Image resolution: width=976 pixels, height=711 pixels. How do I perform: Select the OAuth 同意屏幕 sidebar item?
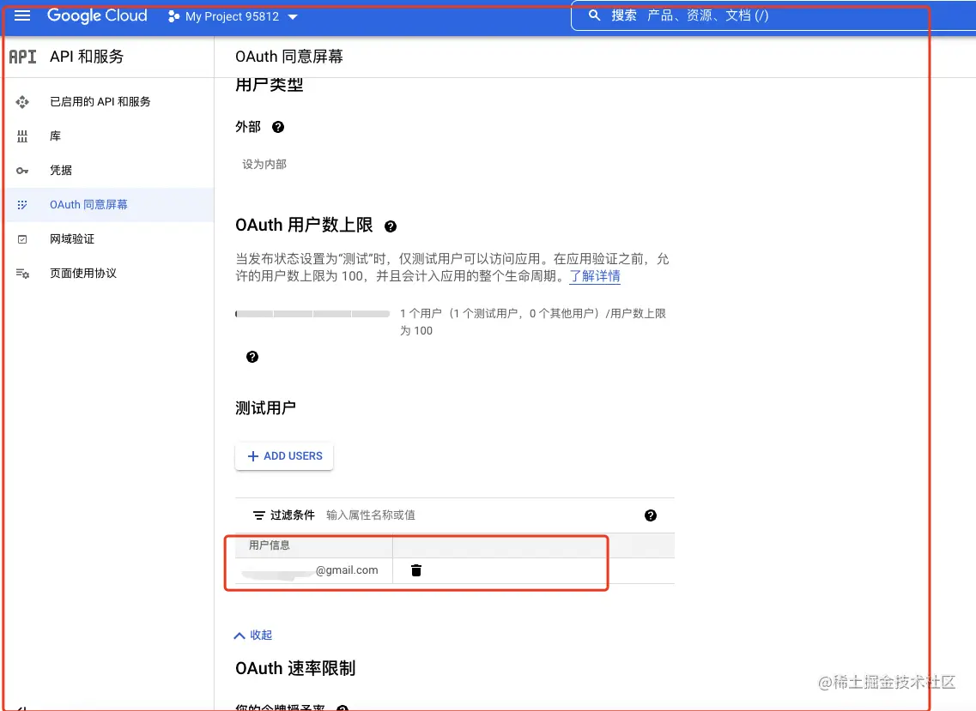(109, 205)
